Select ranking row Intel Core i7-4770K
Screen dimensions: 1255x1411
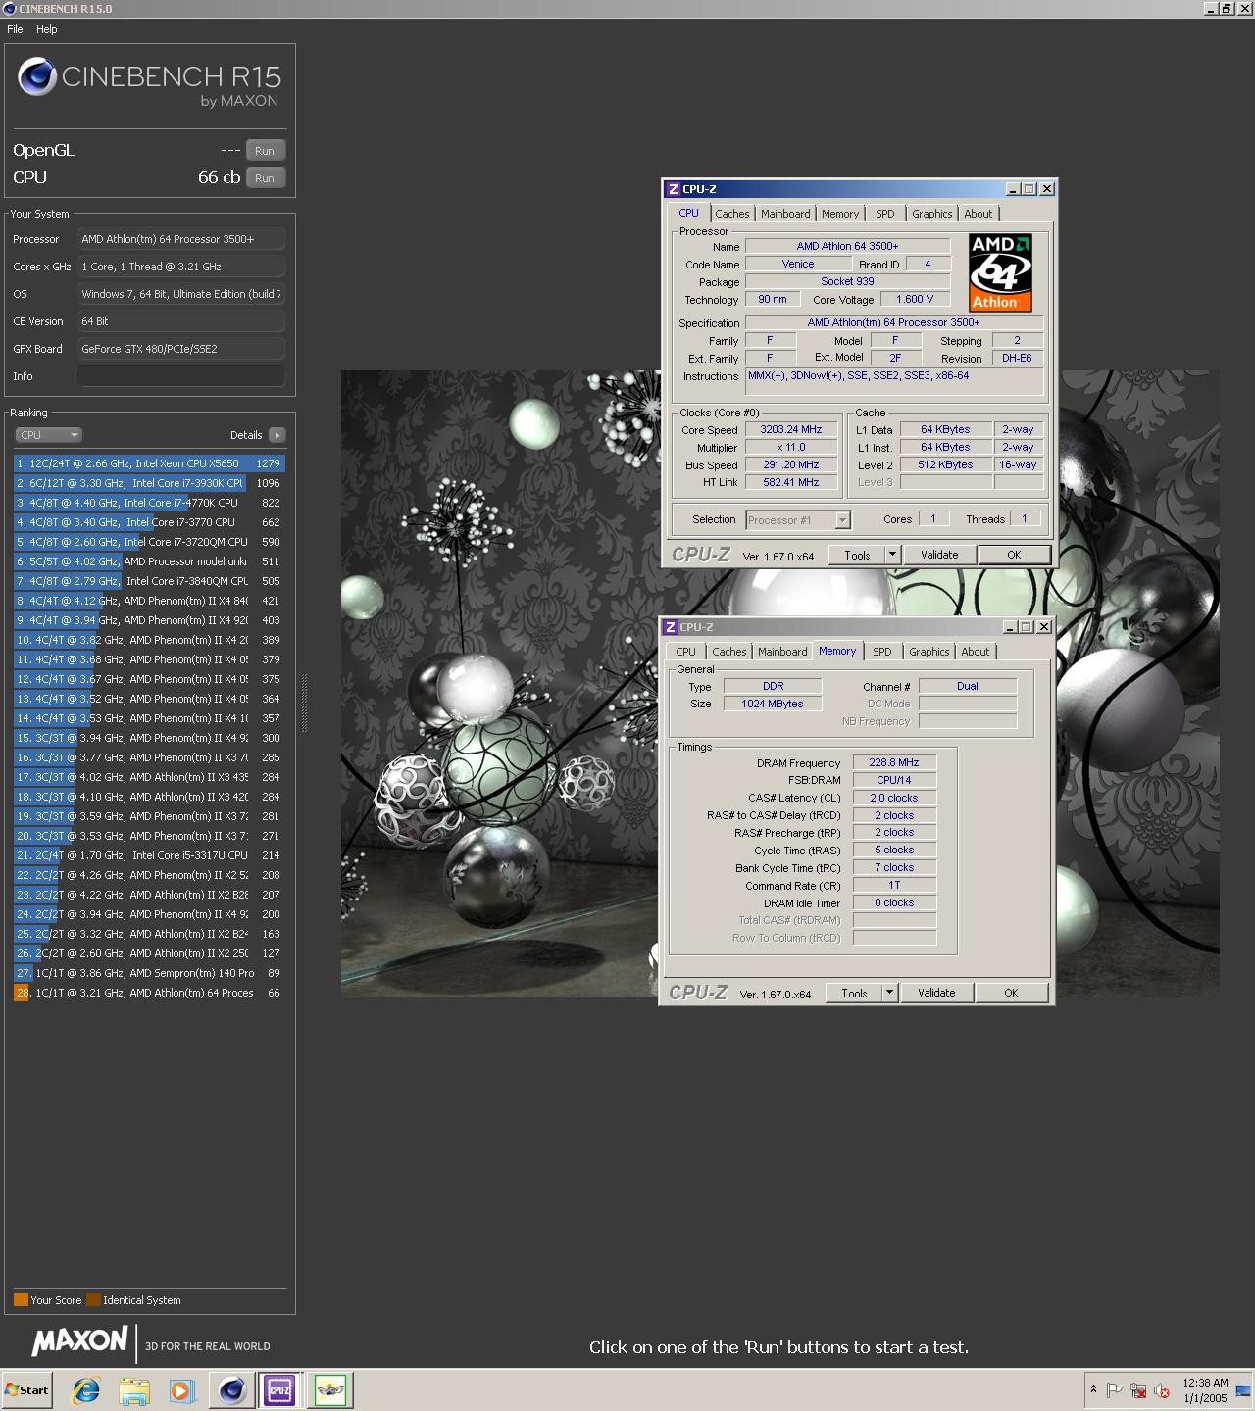149,503
